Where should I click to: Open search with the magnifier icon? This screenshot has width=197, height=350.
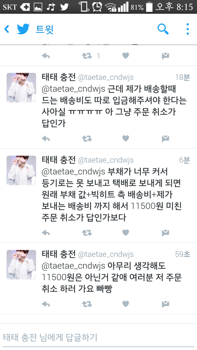click(x=163, y=29)
